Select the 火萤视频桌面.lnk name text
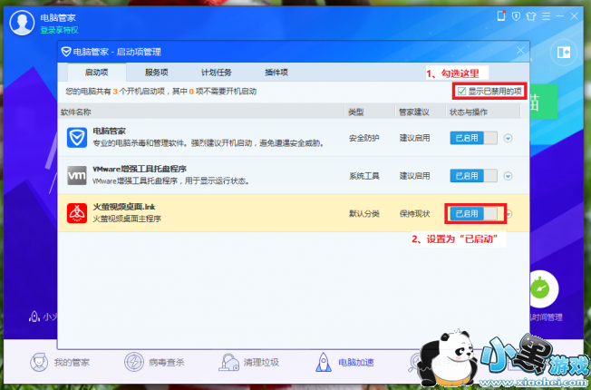 [x=124, y=207]
